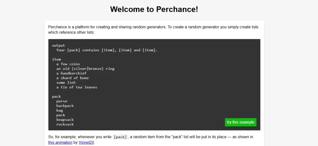Click the 'Welcome to Perchance!' heading
The width and height of the screenshot is (318, 146).
pos(154,9)
